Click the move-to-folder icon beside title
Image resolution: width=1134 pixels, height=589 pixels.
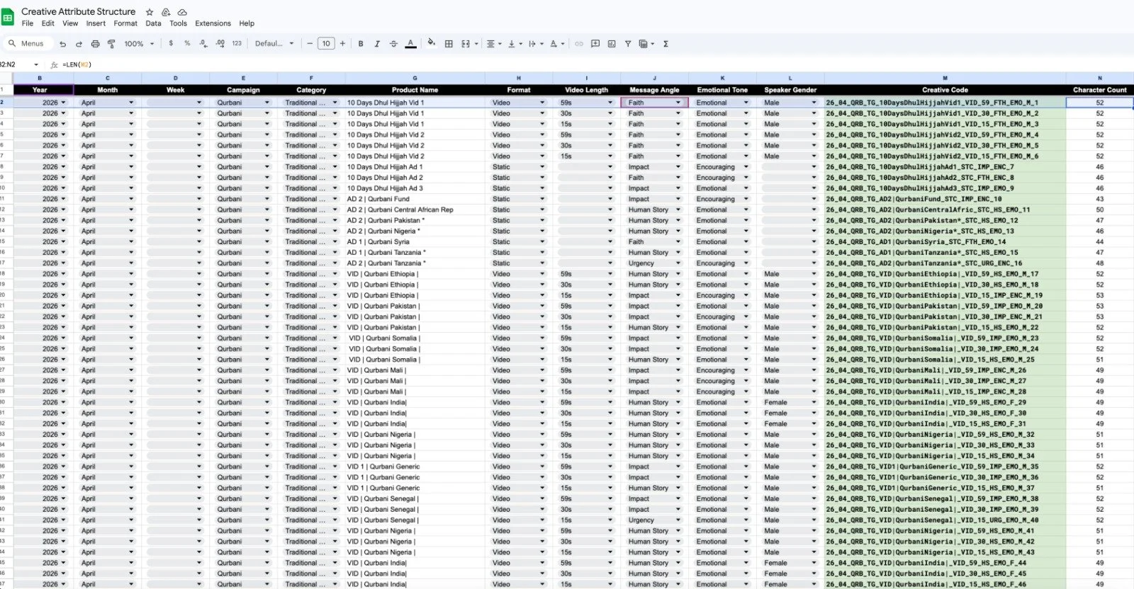click(x=166, y=12)
